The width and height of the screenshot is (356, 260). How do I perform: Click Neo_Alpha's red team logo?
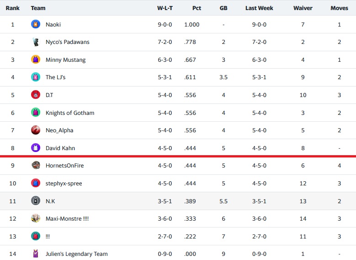(36, 130)
